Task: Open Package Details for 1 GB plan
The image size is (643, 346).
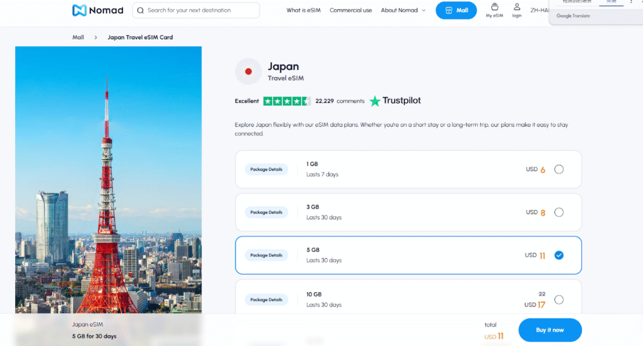Action: pos(266,169)
